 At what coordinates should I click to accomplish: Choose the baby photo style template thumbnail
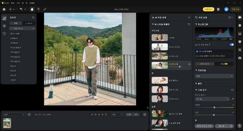(160, 80)
